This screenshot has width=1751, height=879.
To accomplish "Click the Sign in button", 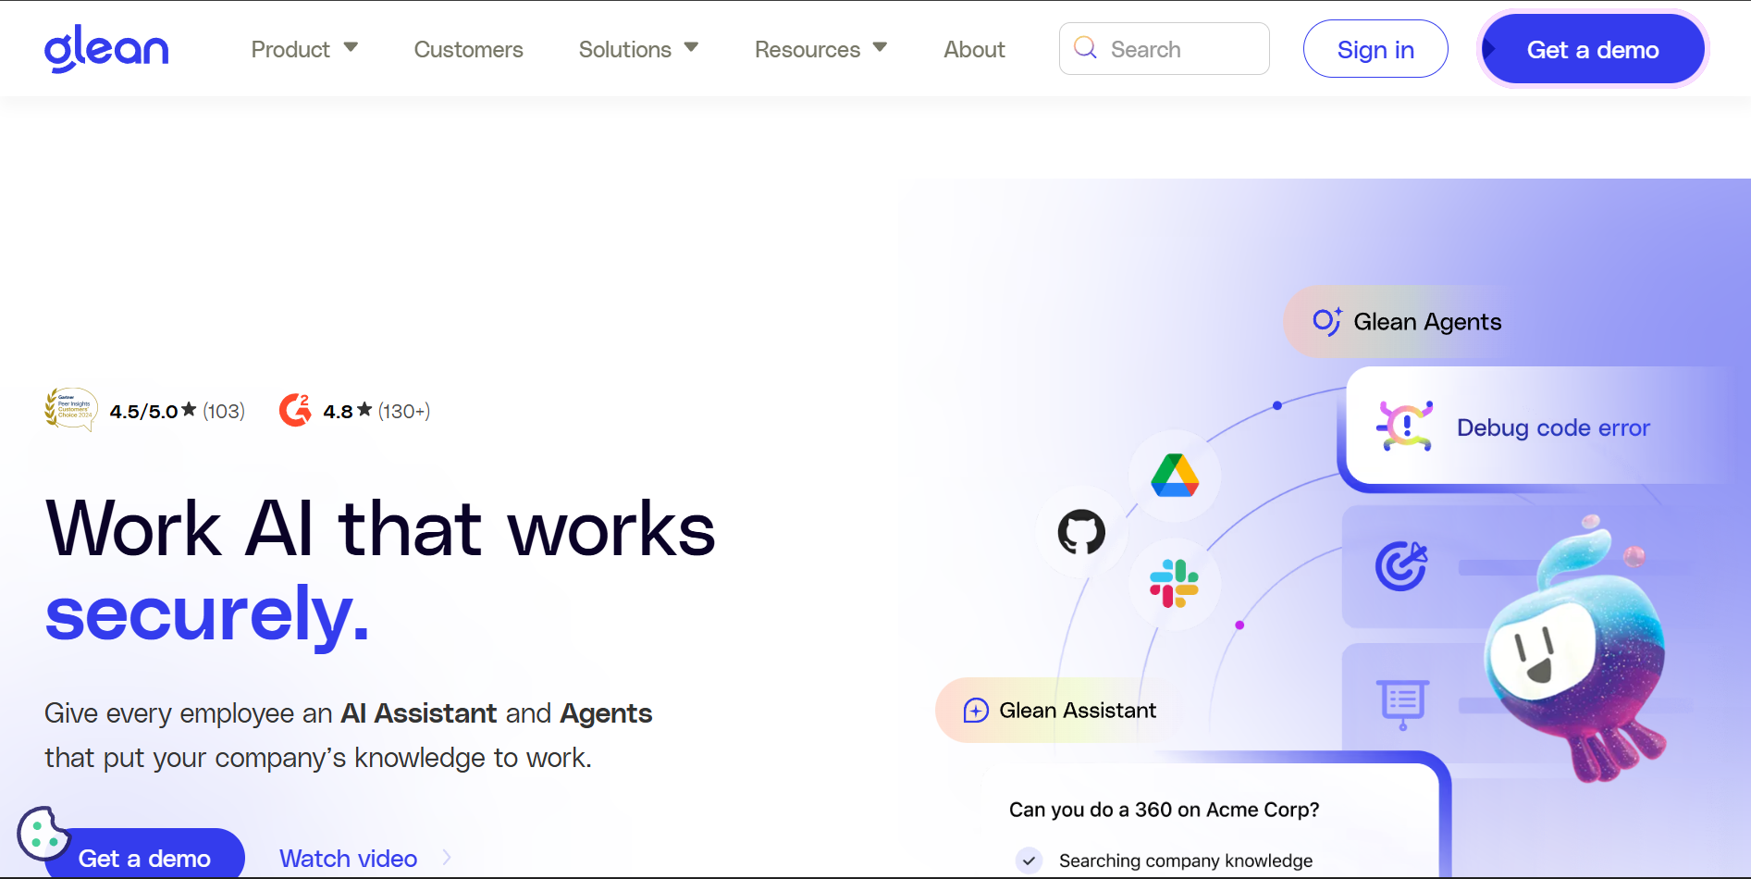I will tap(1375, 49).
